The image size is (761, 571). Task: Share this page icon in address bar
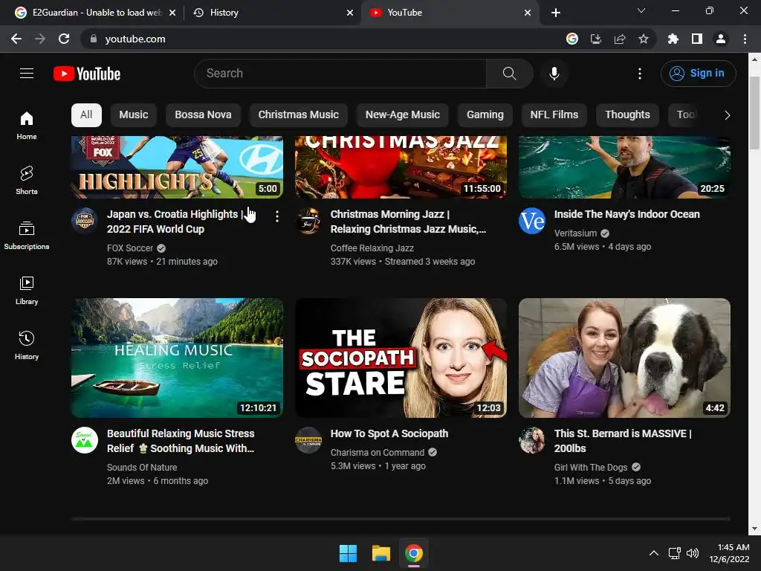(619, 39)
